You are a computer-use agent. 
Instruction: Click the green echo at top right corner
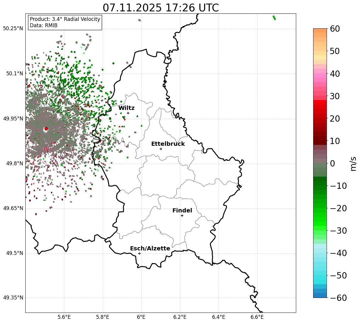[x=274, y=18]
